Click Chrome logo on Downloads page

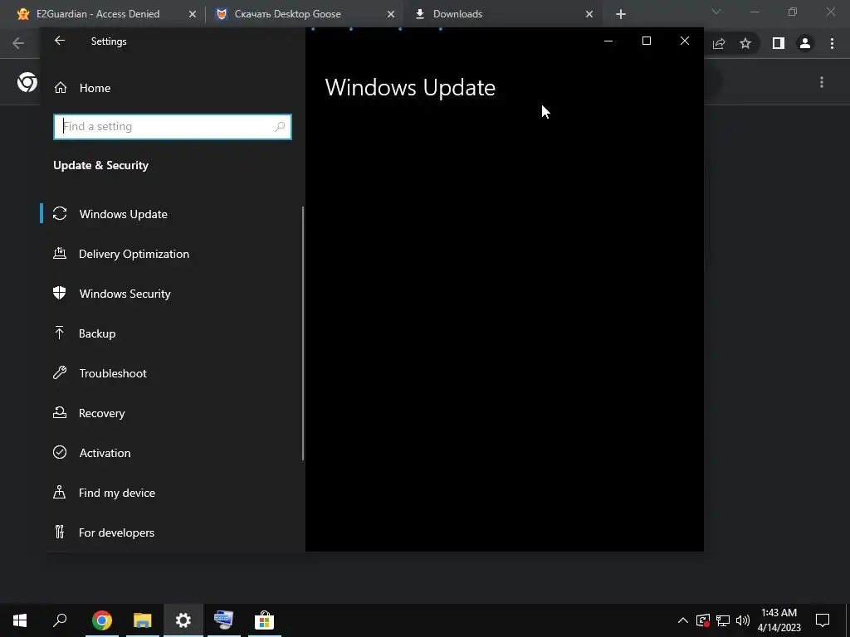27,82
